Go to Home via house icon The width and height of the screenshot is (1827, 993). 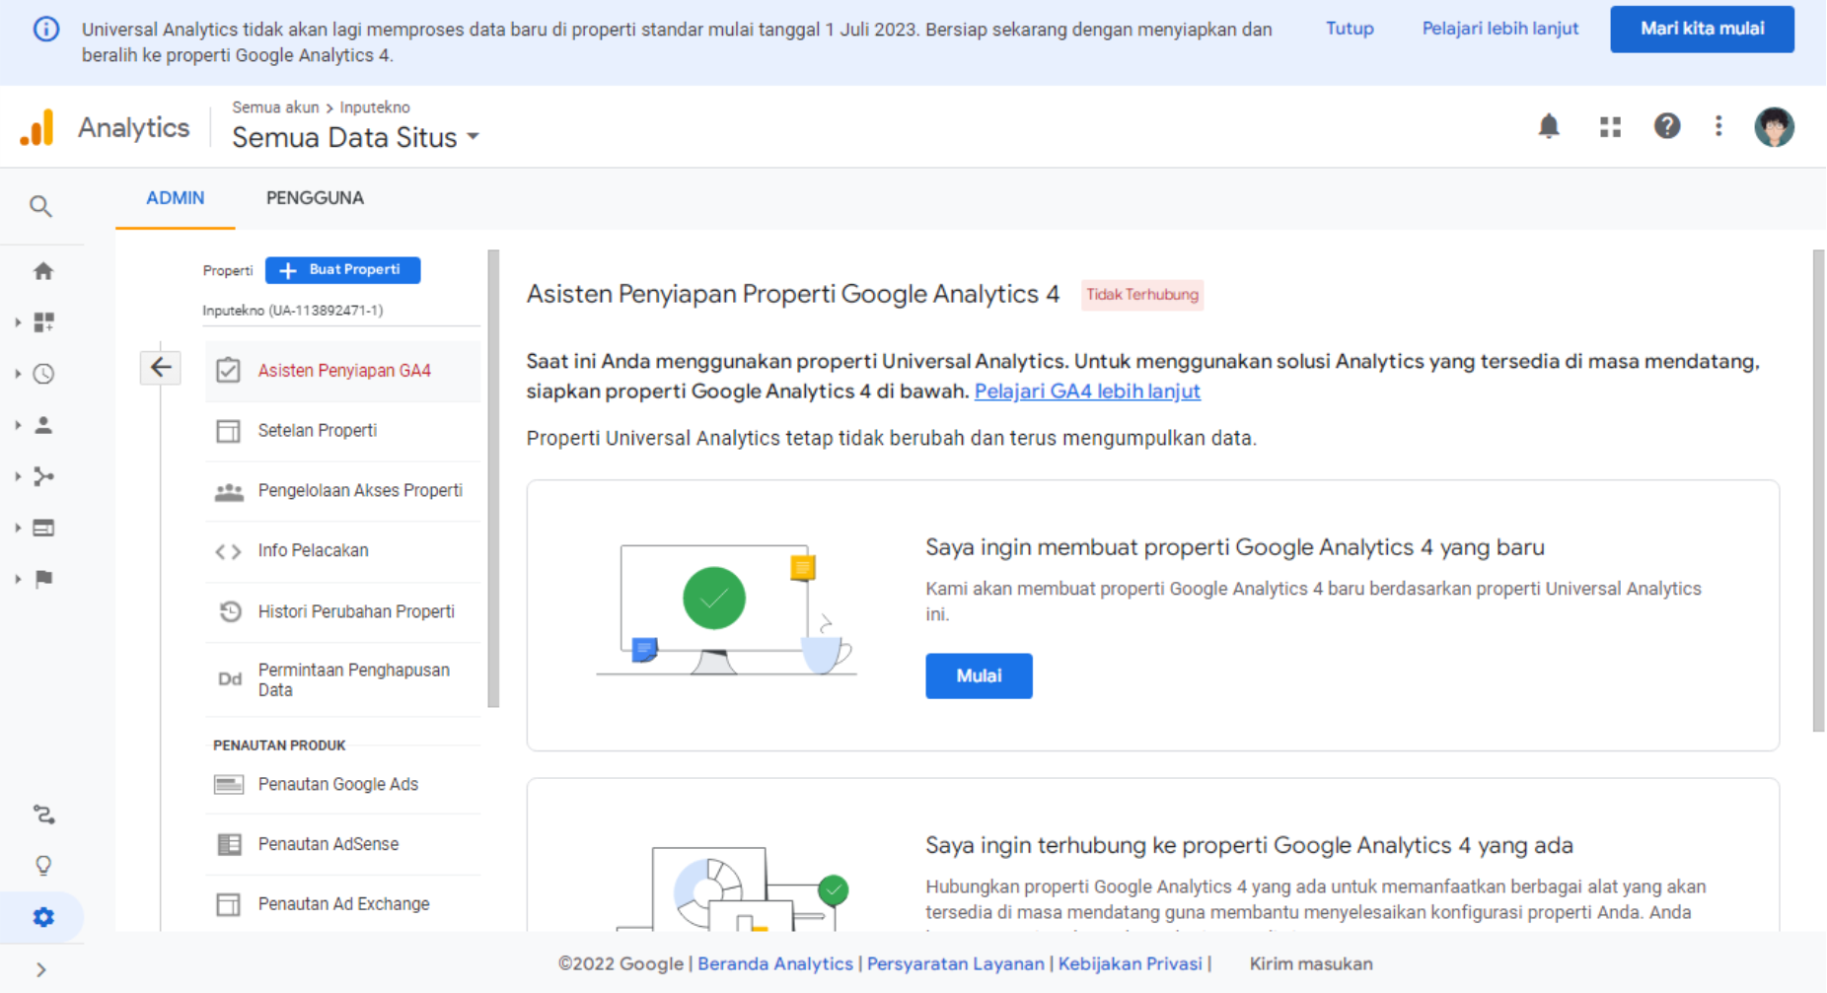(x=43, y=271)
